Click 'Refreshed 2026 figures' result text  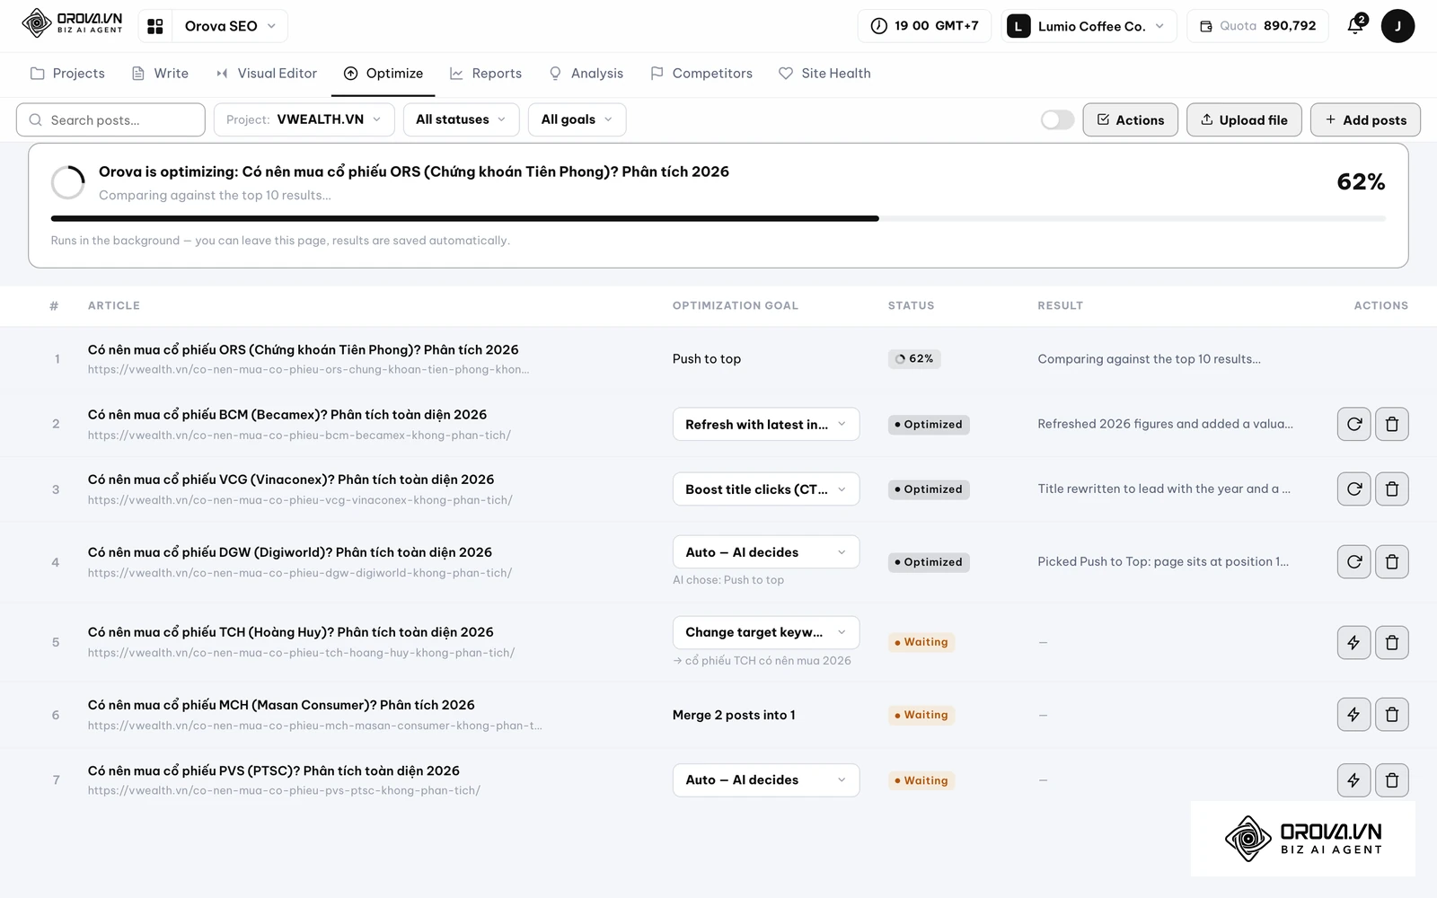click(x=1165, y=424)
